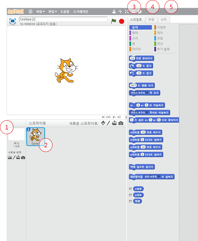Screen dimensions: 198x241
Task: Take a new backdrop photo with the camera
Action: click(x=23, y=157)
